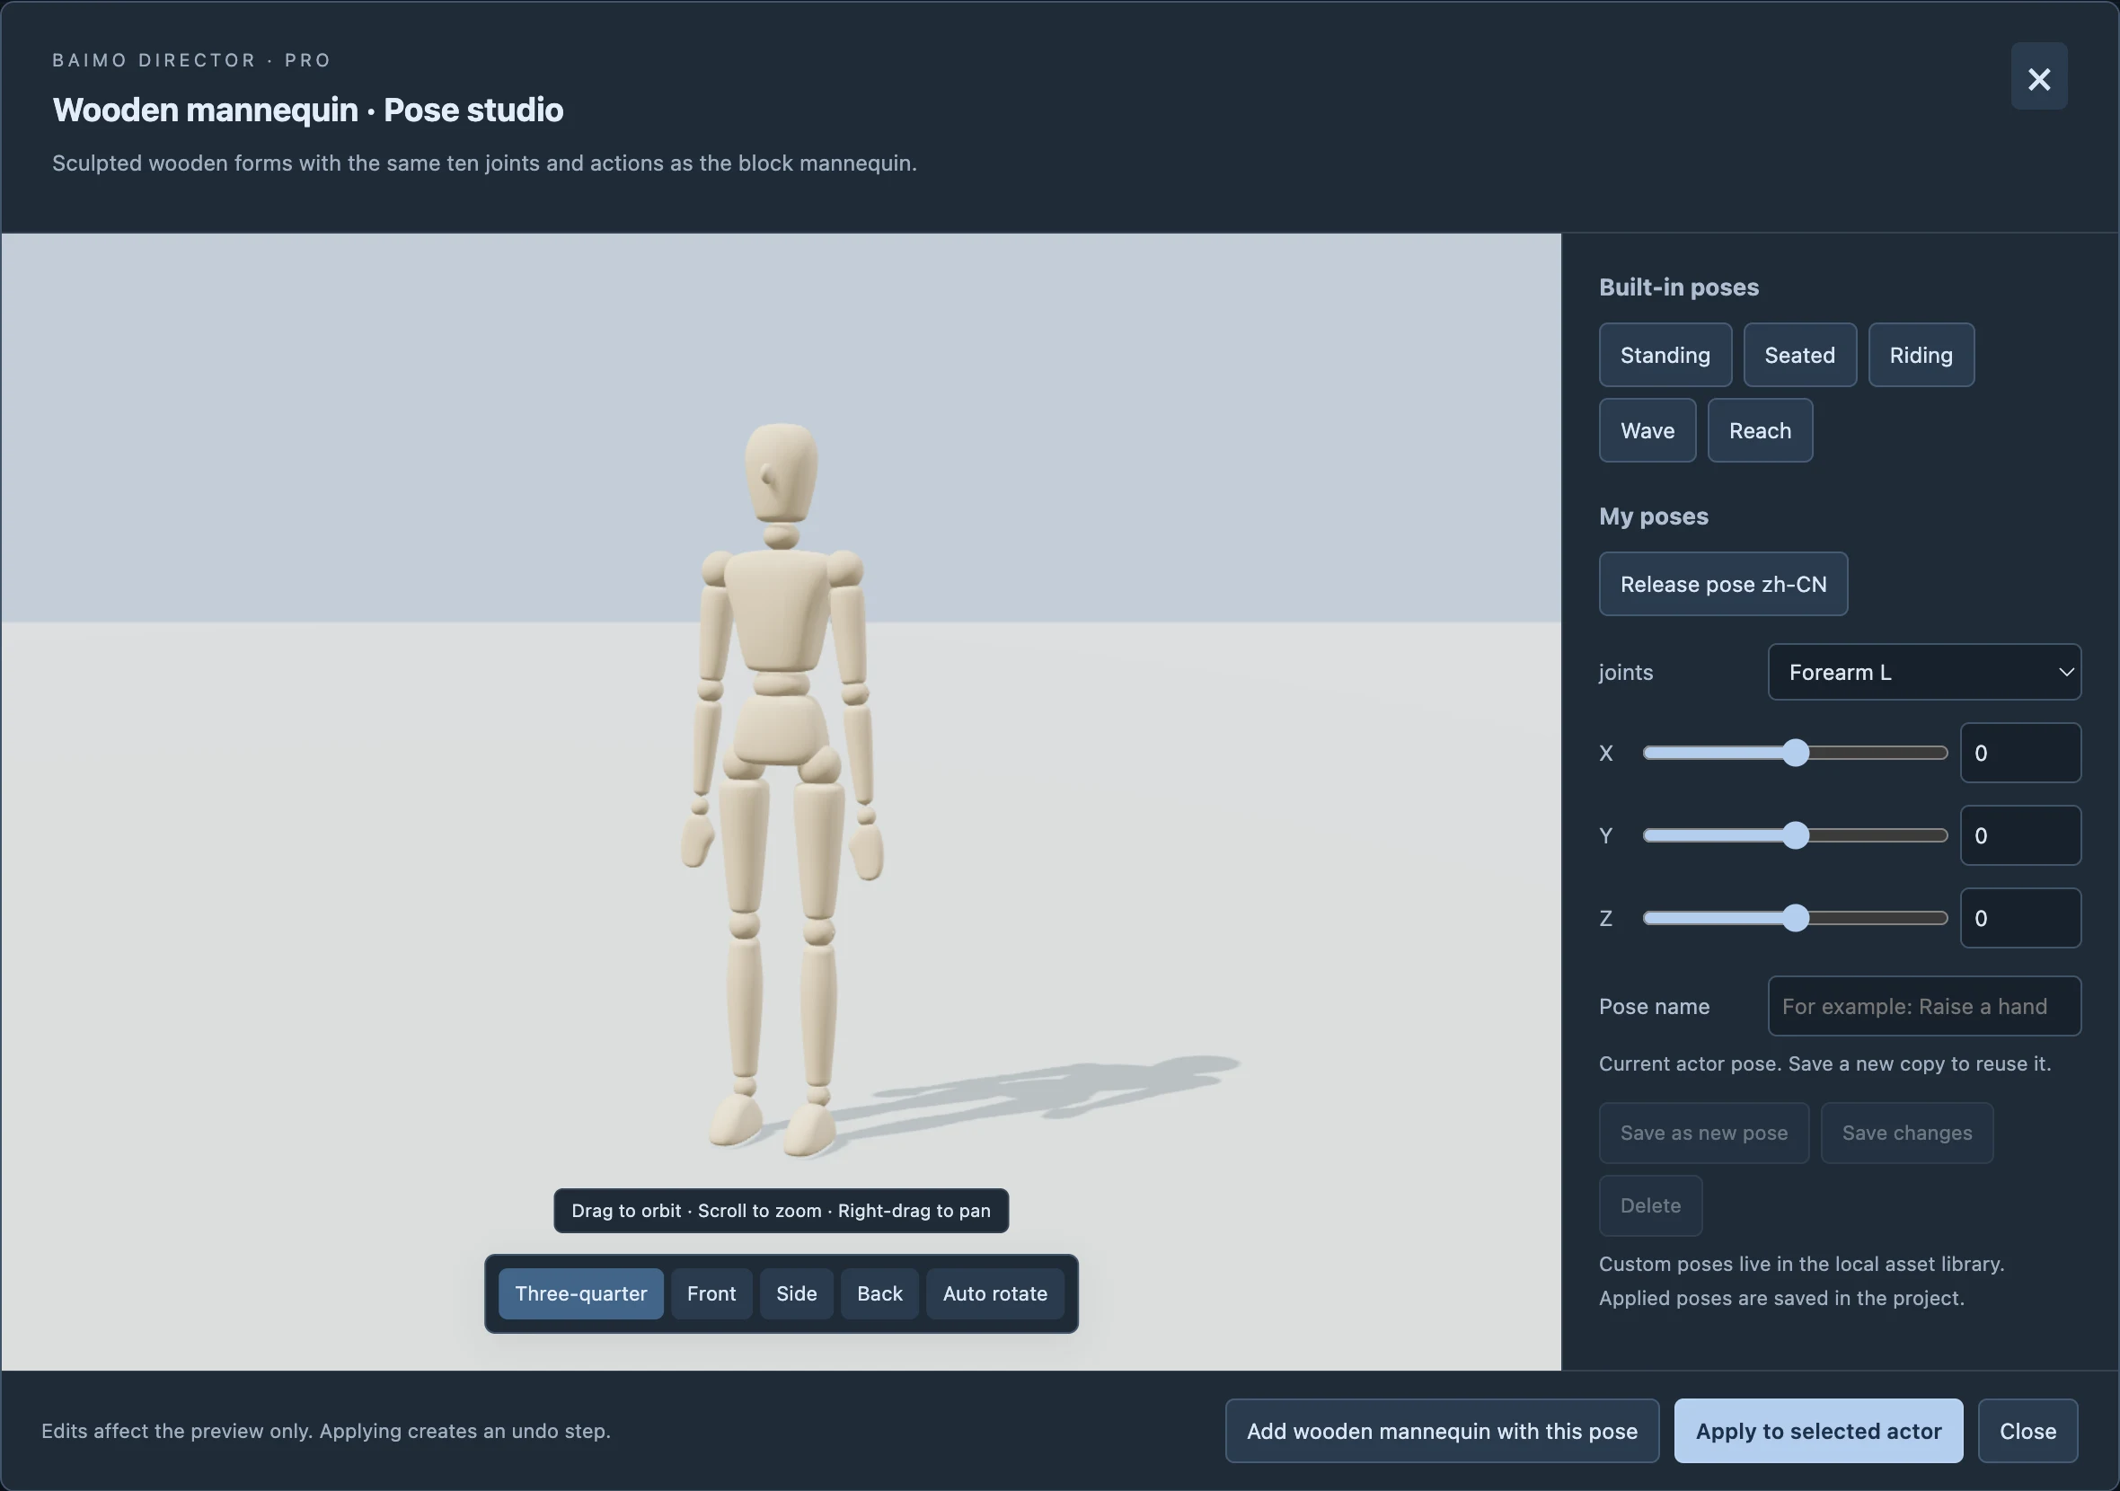Click the Save changes button
Image resolution: width=2120 pixels, height=1491 pixels.
click(1907, 1133)
